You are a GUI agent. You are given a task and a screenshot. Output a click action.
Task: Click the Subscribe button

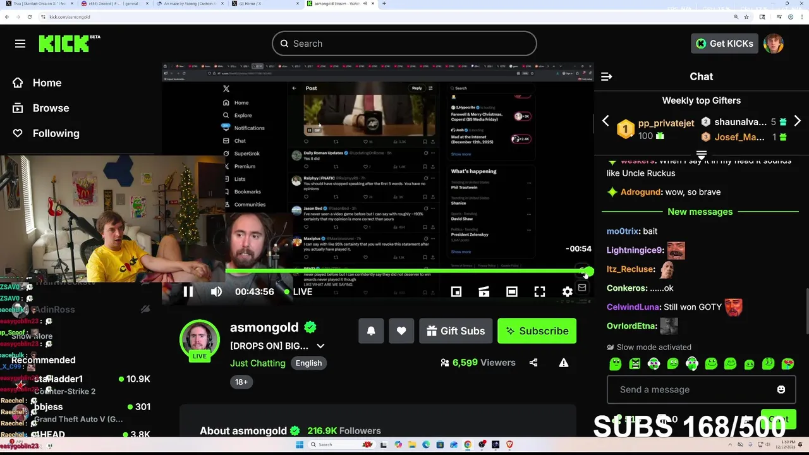pos(537,331)
